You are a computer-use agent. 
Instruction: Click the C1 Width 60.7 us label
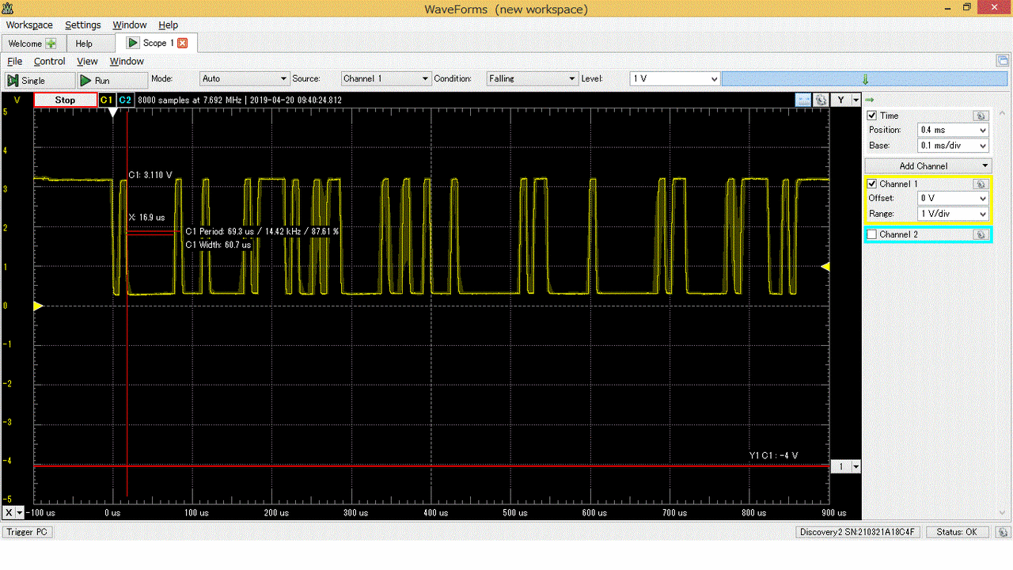coord(218,245)
